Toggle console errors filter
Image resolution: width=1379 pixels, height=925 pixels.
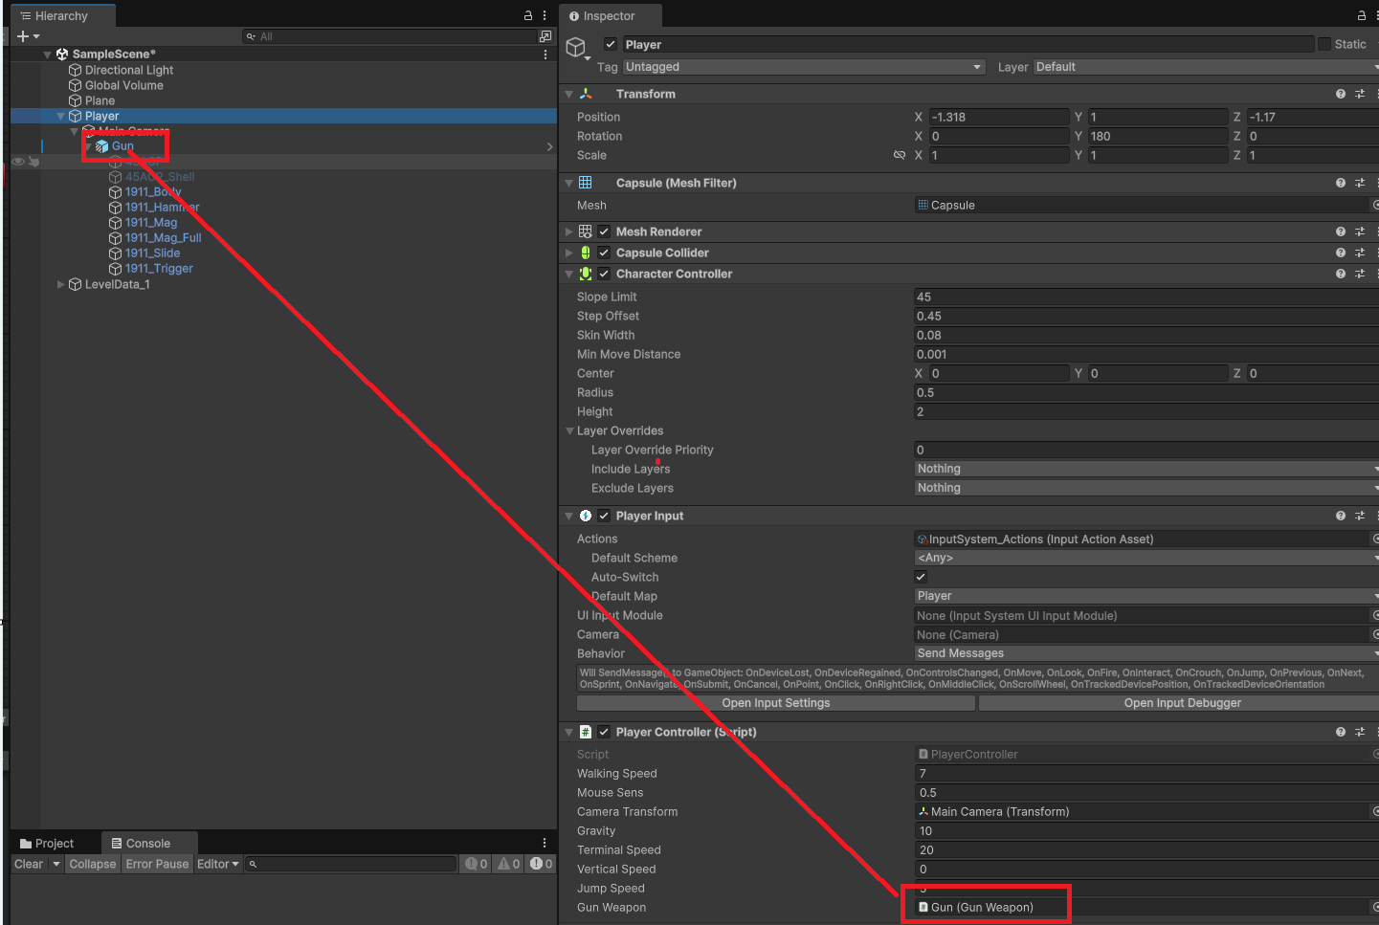[x=541, y=864]
